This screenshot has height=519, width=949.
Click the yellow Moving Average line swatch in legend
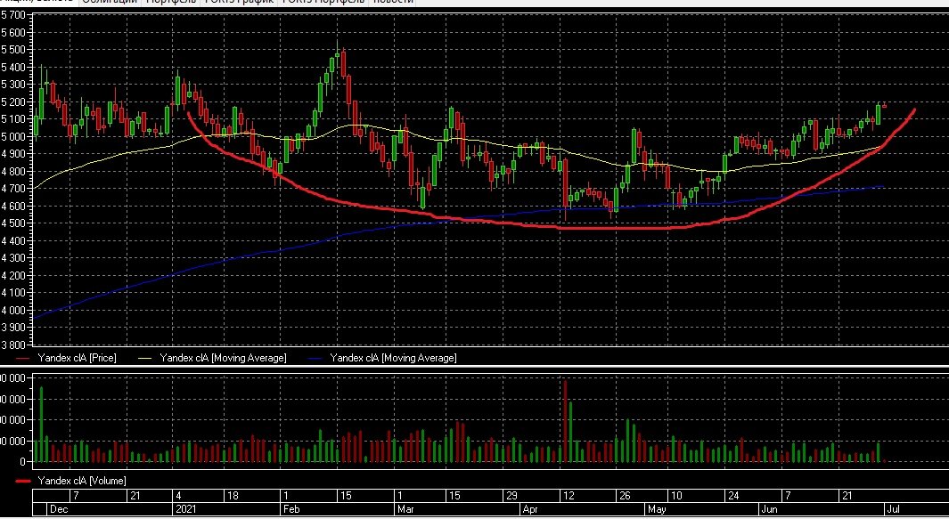tap(145, 359)
